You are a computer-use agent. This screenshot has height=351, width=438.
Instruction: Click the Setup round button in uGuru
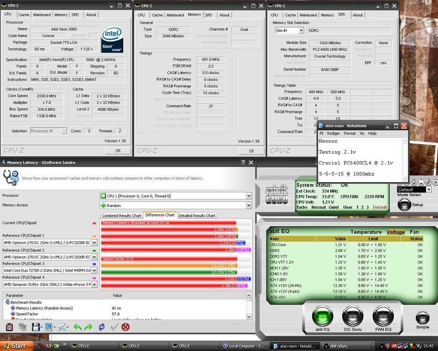tap(404, 204)
